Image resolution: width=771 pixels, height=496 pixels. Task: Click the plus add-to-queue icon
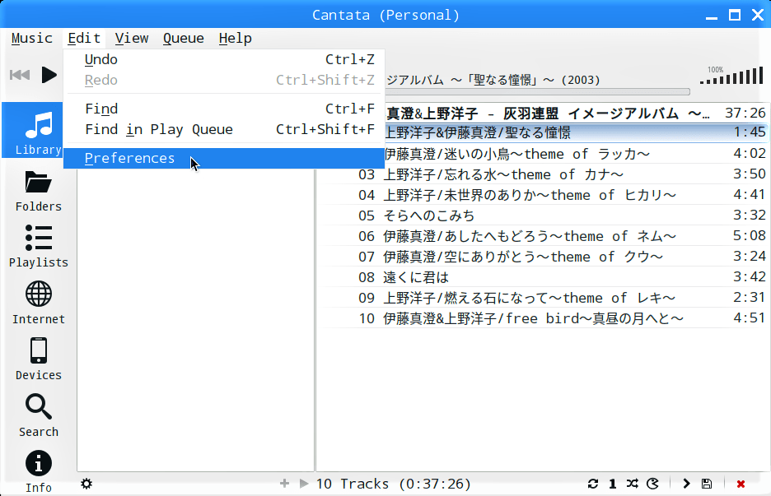pos(284,484)
